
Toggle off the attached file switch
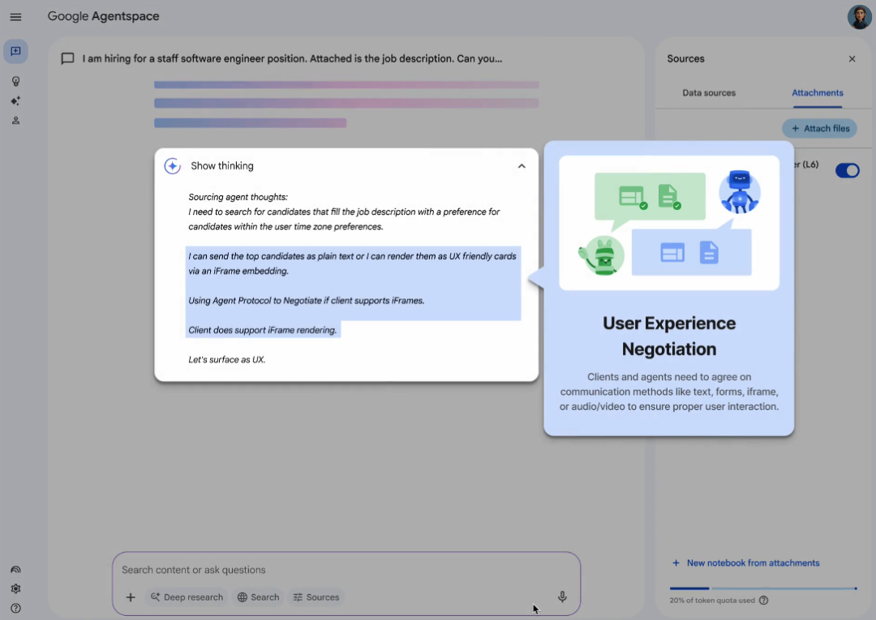coord(847,170)
